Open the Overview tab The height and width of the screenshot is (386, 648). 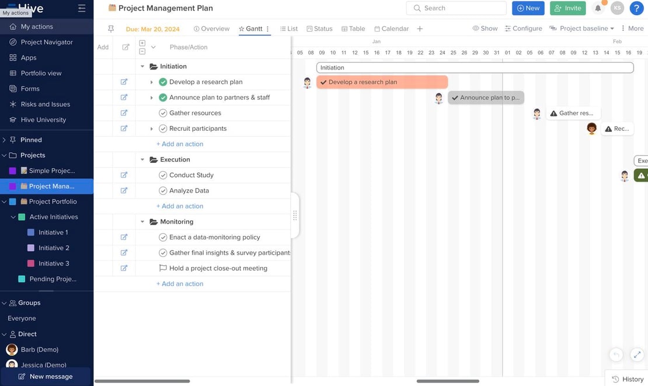coord(211,29)
